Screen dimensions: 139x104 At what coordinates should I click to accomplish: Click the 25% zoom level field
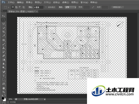point(11,99)
